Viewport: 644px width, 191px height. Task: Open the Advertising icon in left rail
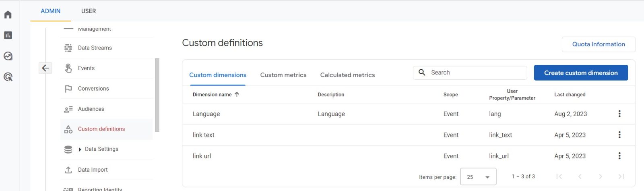[8, 77]
